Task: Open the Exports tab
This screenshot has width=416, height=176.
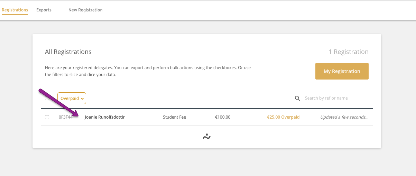Action: [44, 10]
